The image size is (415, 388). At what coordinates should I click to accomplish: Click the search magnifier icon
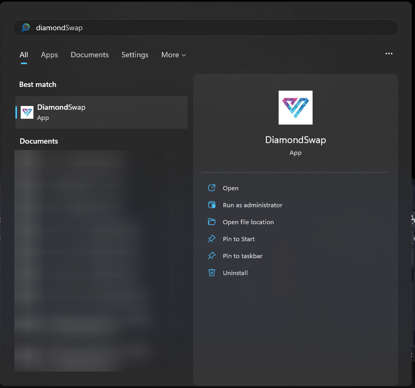[25, 28]
